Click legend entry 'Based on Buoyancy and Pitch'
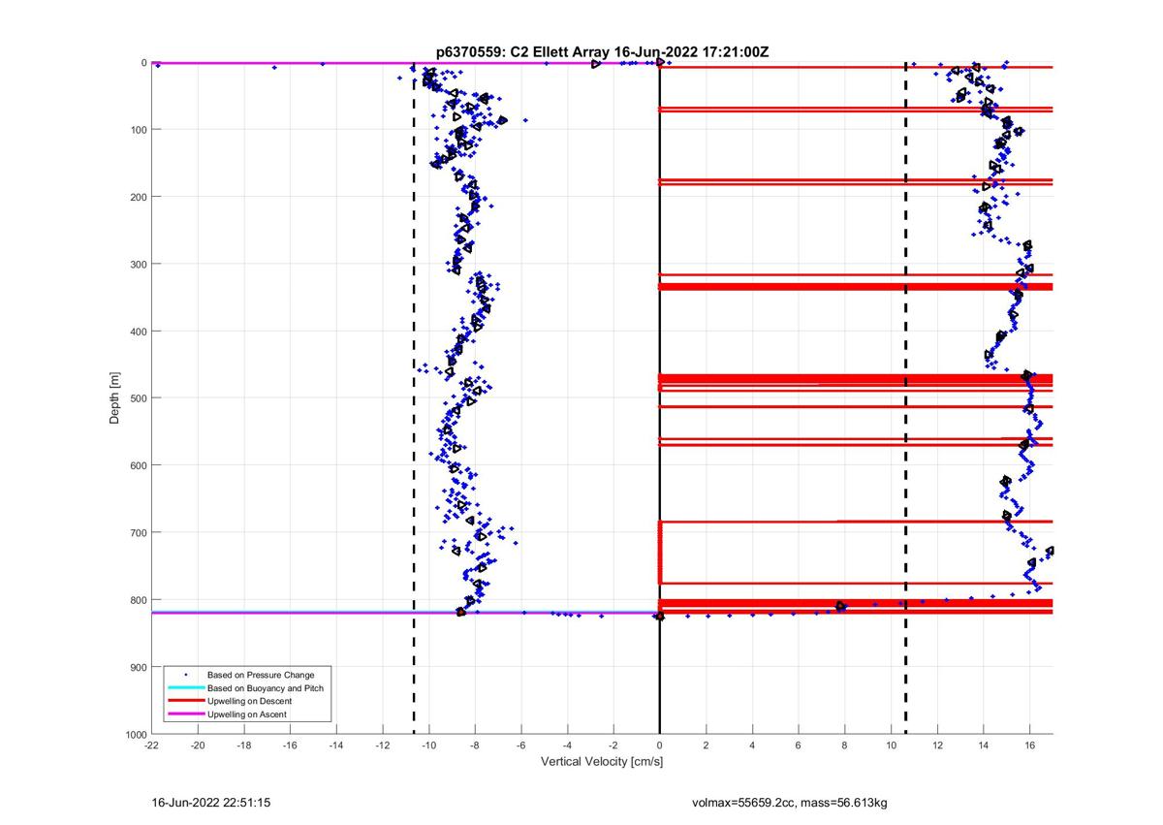This screenshot has height=825, width=1163. click(266, 688)
